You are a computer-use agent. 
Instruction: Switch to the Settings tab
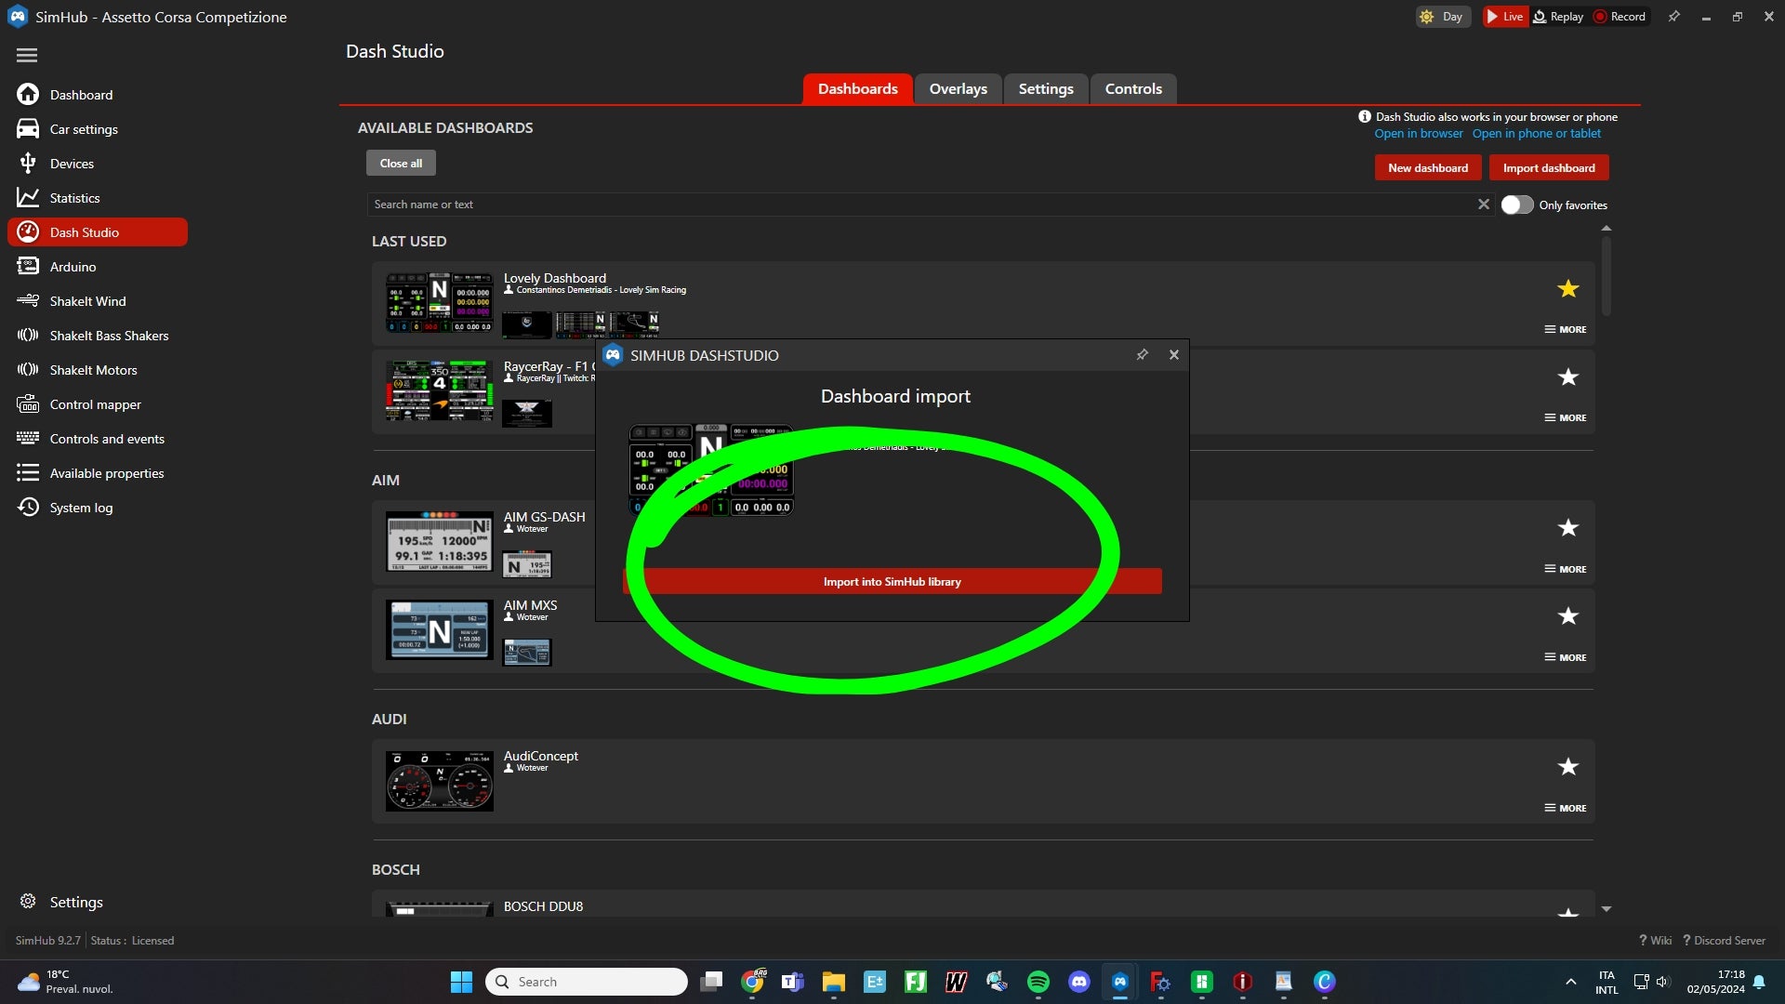tap(1045, 89)
